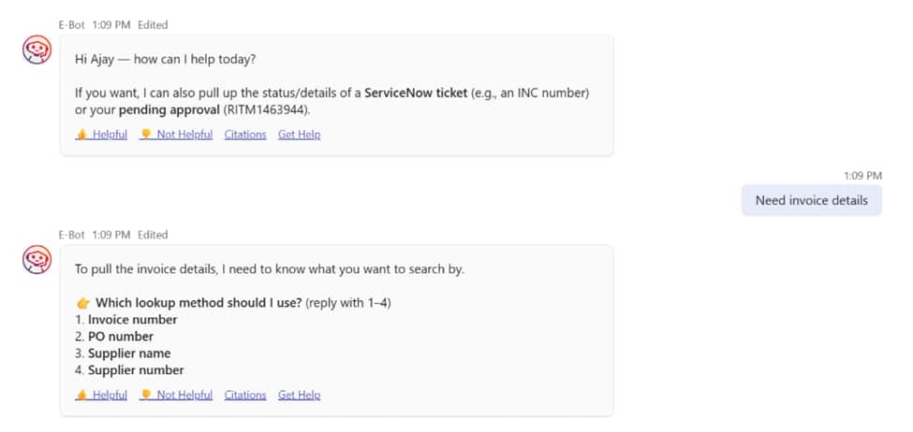Click the 'Edited' label on the invoice lookup message
Screen dimensions: 913x432
tap(153, 235)
